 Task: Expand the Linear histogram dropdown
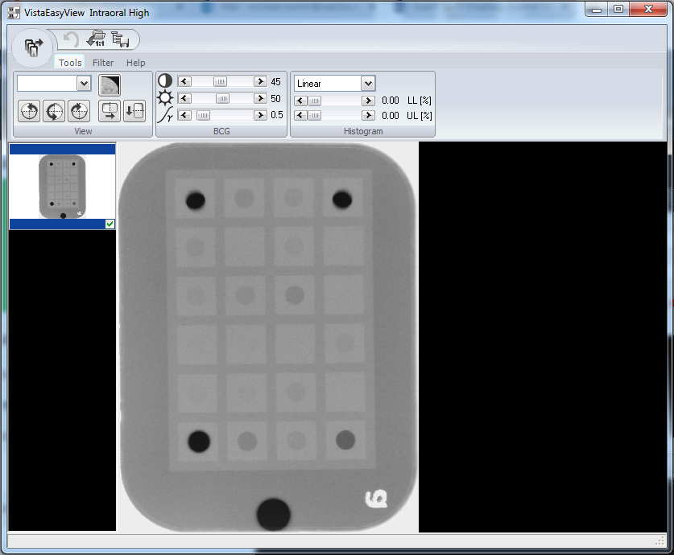tap(368, 84)
